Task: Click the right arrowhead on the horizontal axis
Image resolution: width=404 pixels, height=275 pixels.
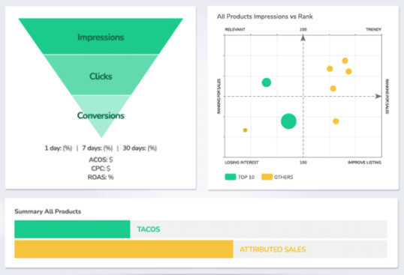Action: [378, 96]
